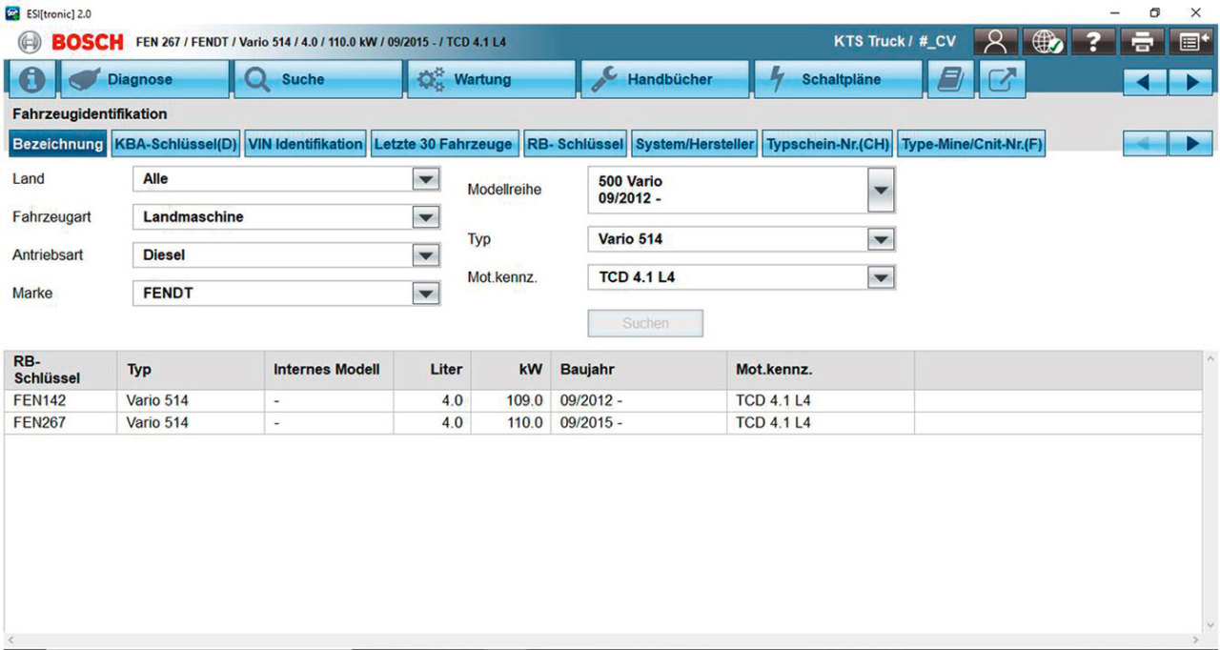Image resolution: width=1220 pixels, height=650 pixels.
Task: Sort by RB-Schlüssel column header
Action: point(61,370)
